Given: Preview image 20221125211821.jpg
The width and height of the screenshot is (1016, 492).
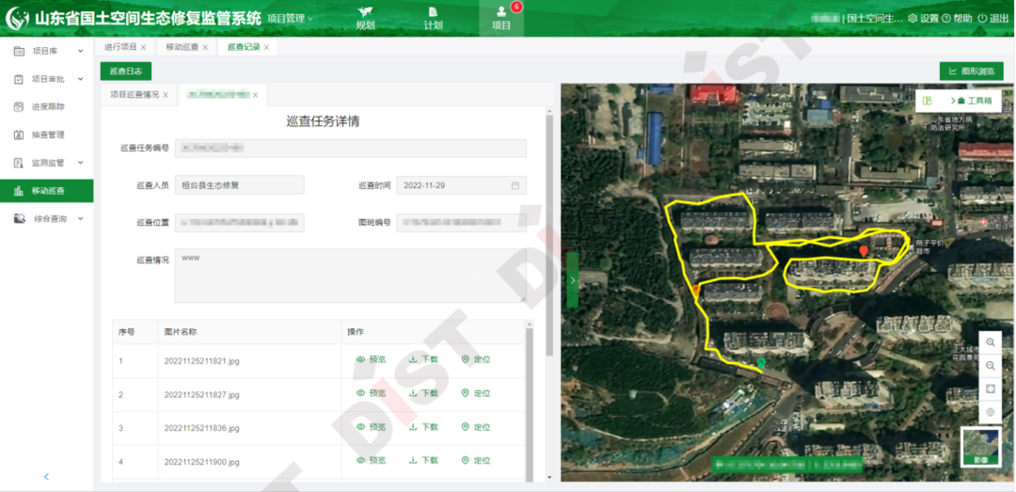Looking at the screenshot, I should [371, 359].
